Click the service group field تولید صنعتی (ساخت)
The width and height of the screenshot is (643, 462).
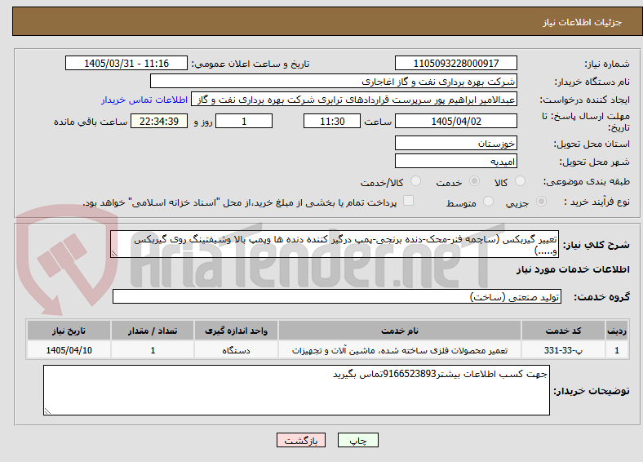click(x=337, y=296)
